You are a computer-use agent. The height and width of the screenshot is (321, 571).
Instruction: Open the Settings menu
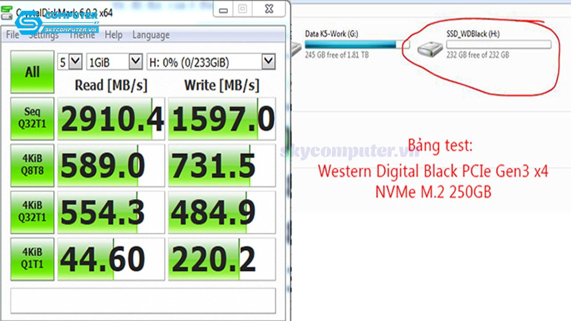coord(44,35)
